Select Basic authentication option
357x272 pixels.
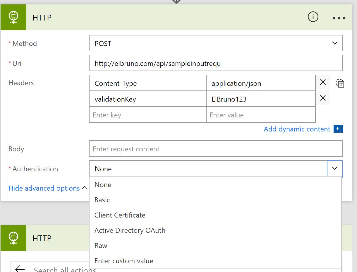point(102,200)
